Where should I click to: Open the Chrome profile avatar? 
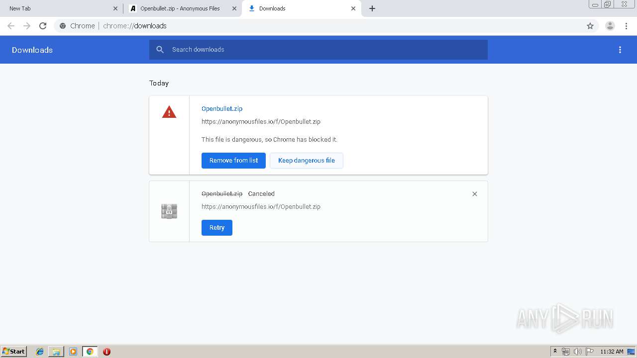610,26
